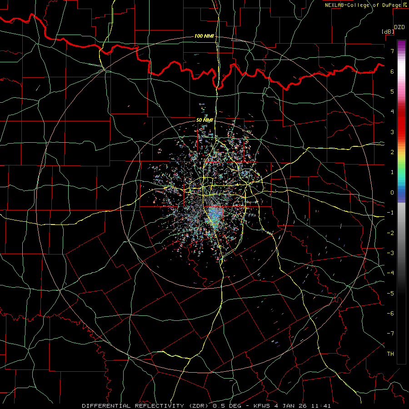Click the 100 NMI range ring label

pos(204,36)
